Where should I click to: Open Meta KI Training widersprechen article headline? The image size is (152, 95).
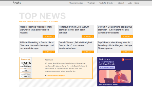point(36,30)
